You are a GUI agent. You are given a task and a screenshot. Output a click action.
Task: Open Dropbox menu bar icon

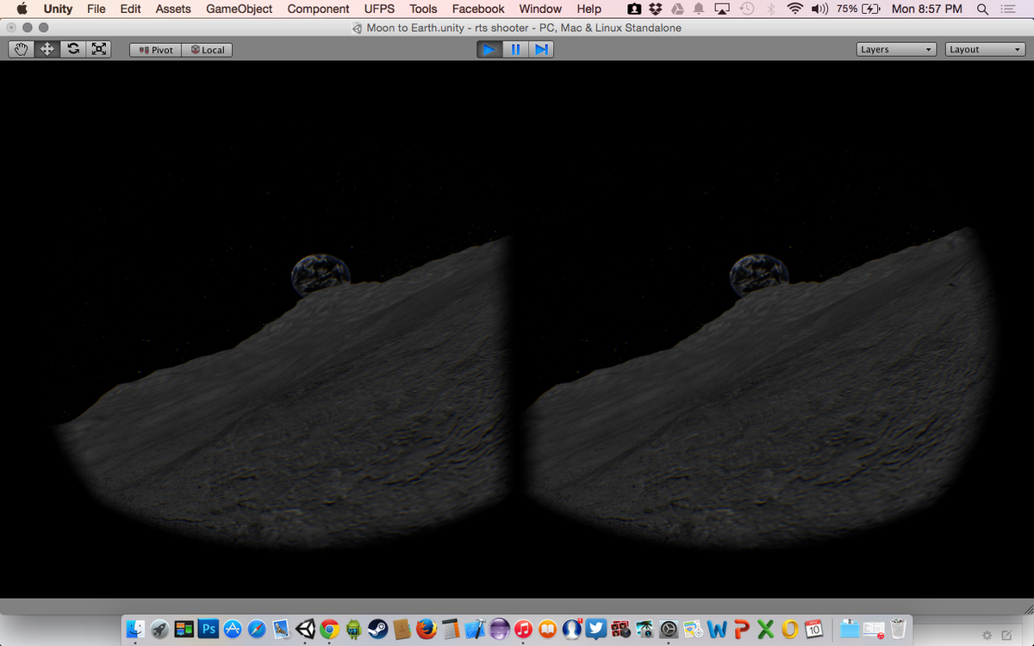(655, 9)
